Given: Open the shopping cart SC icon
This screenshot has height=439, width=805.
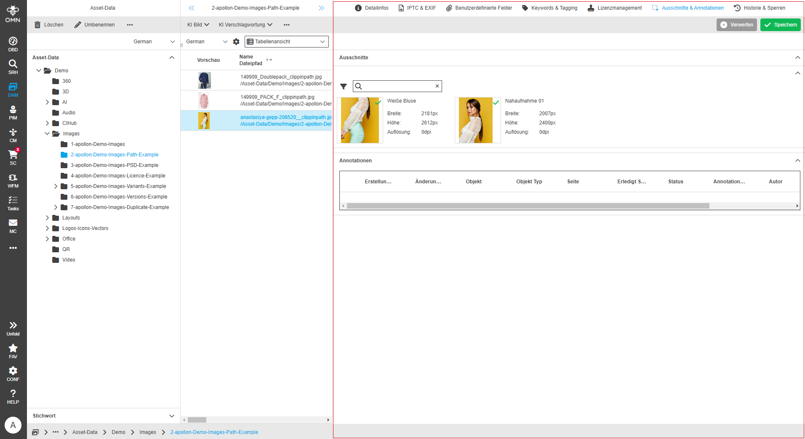Looking at the screenshot, I should [13, 157].
